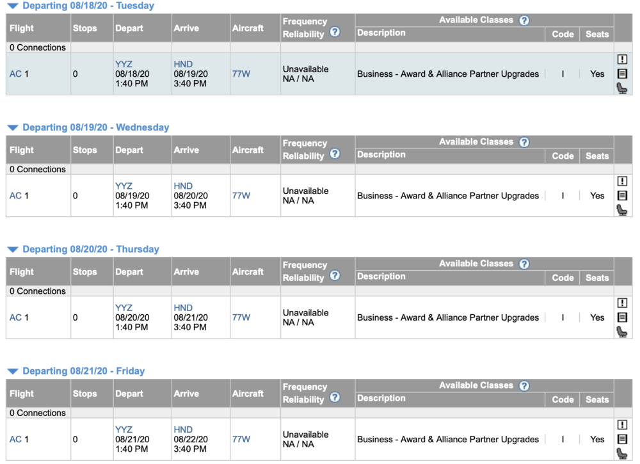640x464 pixels.
Task: Open the AC airline link on the 08/18/20 flight
Action: [x=15, y=74]
